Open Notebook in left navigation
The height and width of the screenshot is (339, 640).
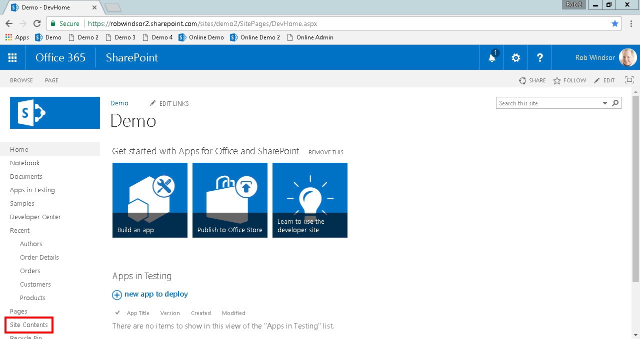click(24, 163)
